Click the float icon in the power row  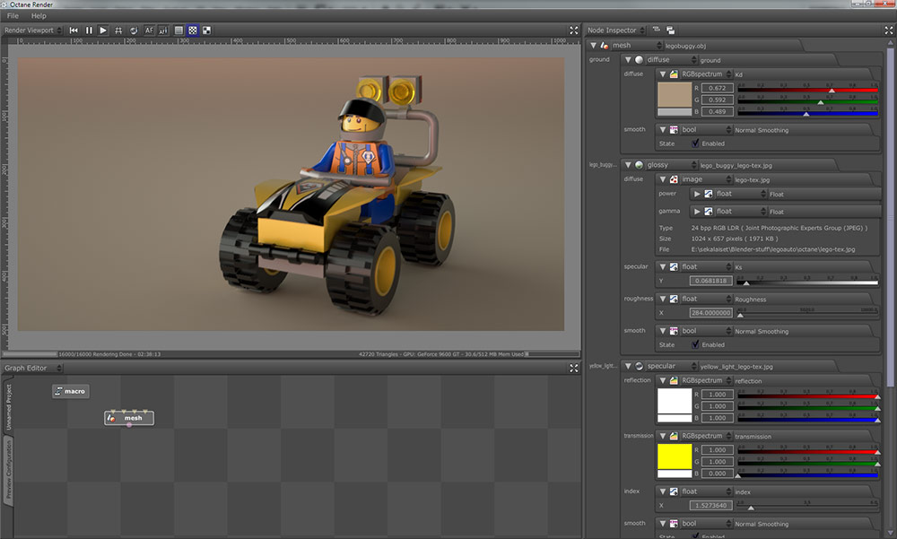click(709, 194)
